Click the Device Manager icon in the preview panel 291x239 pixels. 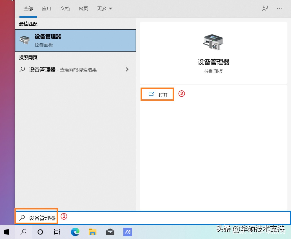[x=213, y=42]
